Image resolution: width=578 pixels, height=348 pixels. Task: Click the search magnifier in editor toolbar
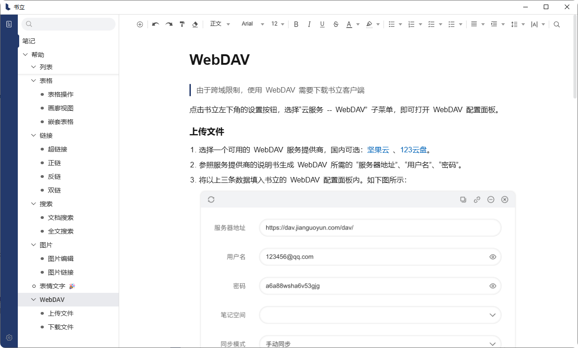point(557,24)
